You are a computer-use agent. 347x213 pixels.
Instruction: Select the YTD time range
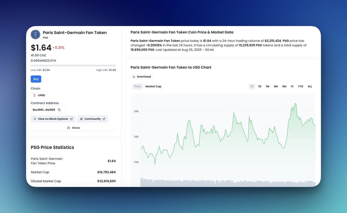pyautogui.click(x=301, y=87)
